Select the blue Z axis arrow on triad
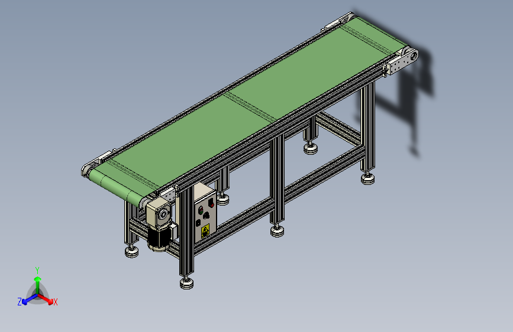This screenshot has height=332, width=513. click(30, 300)
